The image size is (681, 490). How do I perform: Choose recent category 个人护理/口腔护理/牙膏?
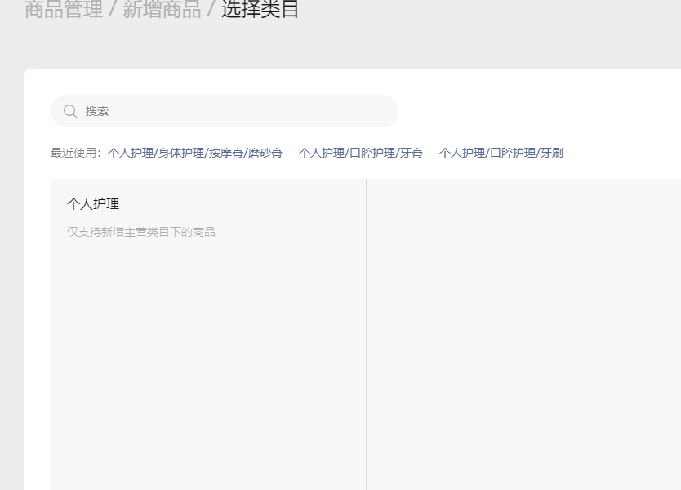(360, 153)
